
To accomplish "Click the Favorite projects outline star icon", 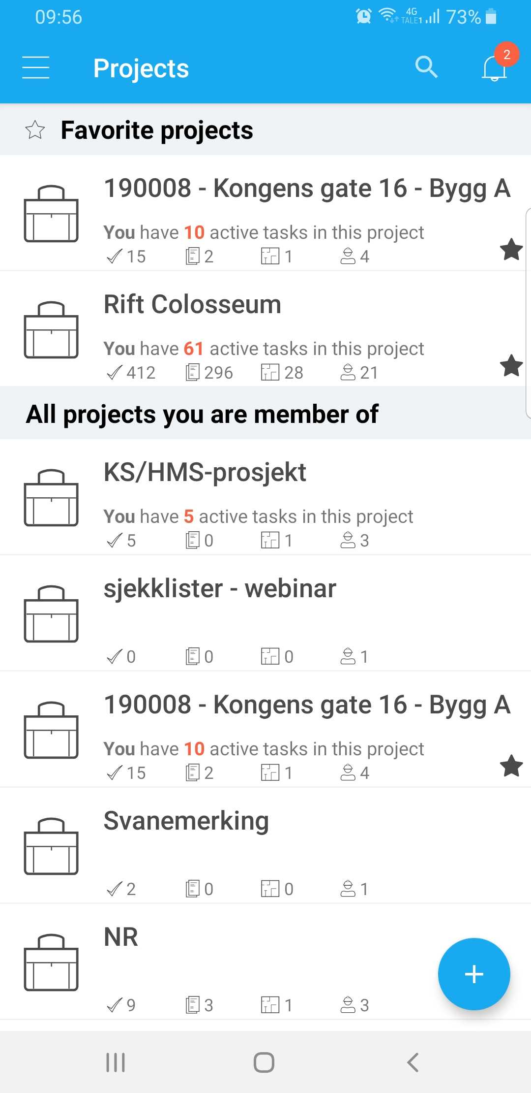I will (x=35, y=130).
